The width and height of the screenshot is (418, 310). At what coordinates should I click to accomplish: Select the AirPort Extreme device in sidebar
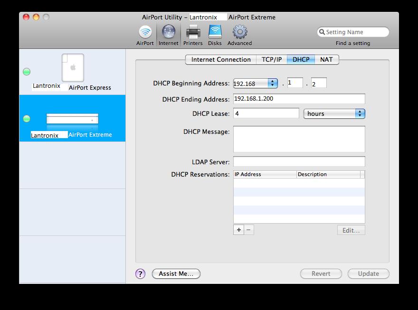point(72,124)
